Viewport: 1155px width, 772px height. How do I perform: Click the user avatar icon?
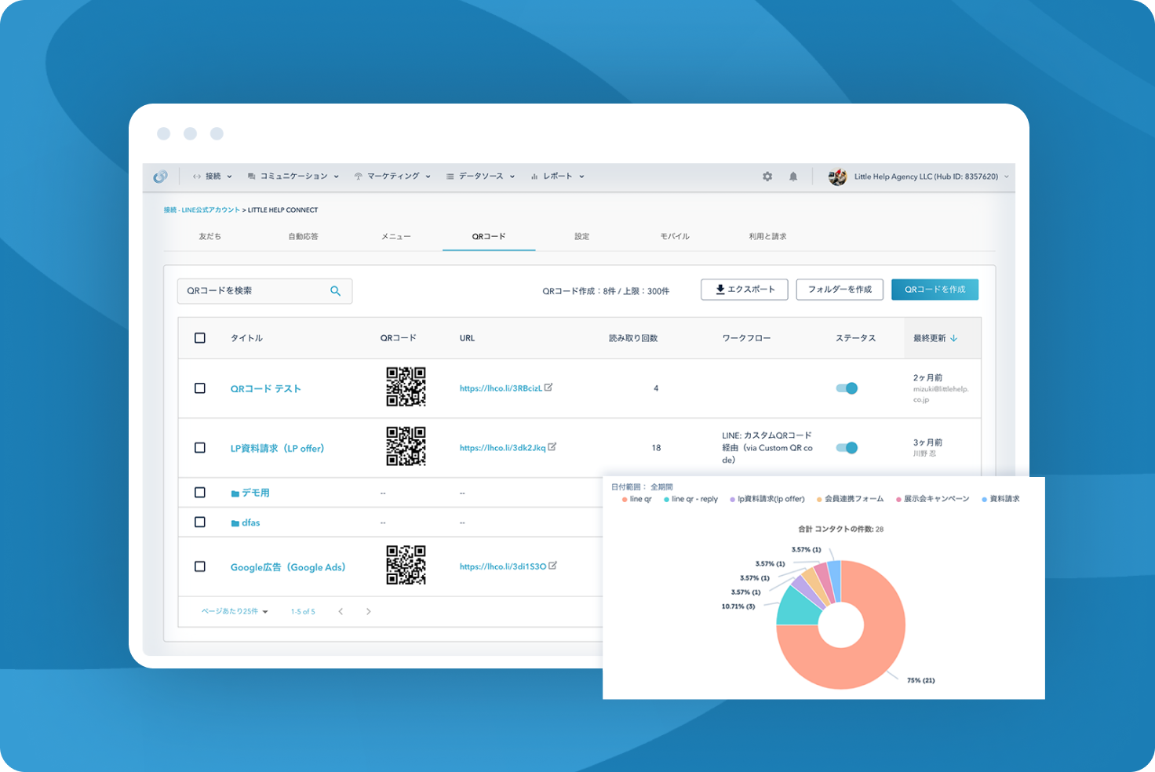coord(837,177)
